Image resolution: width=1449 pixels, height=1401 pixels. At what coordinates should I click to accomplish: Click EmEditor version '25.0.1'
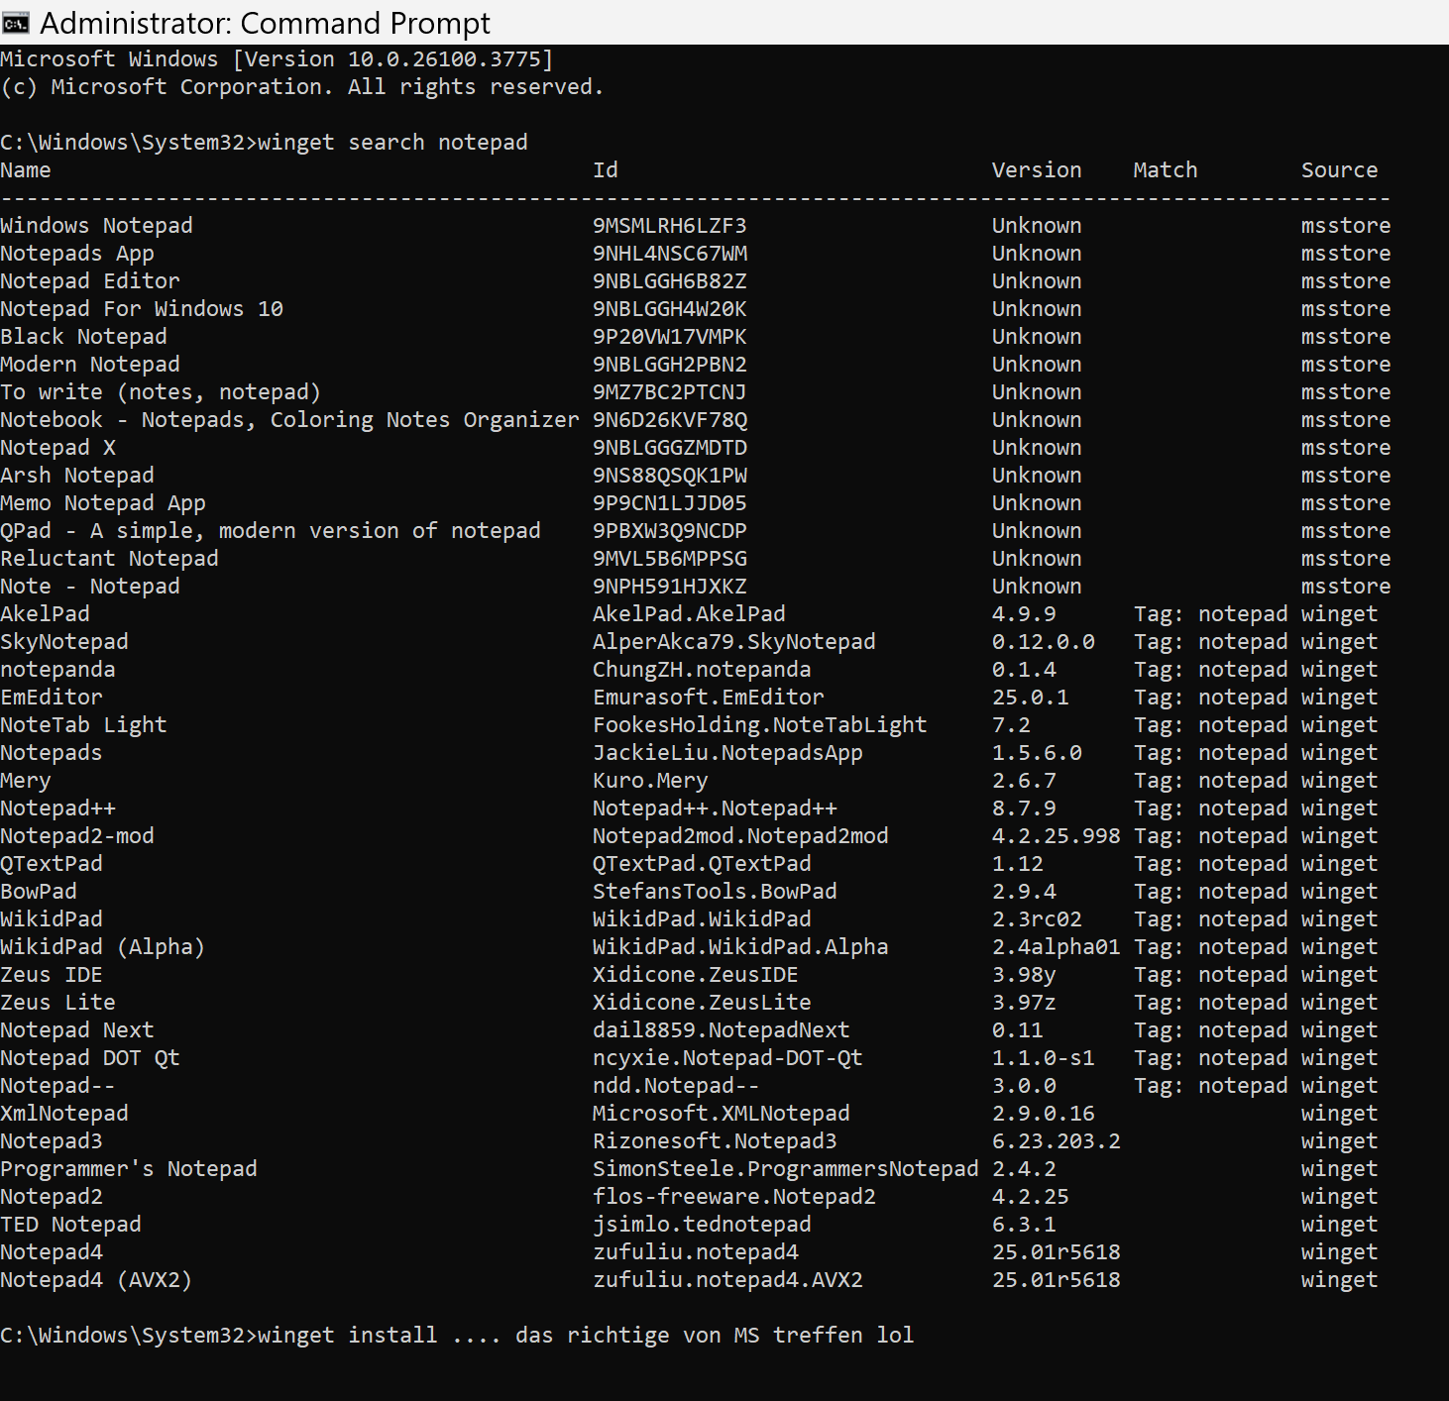[1031, 698]
